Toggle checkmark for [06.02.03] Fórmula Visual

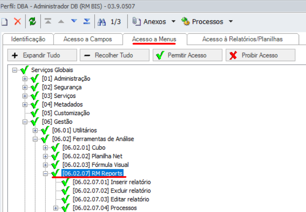click(55, 165)
